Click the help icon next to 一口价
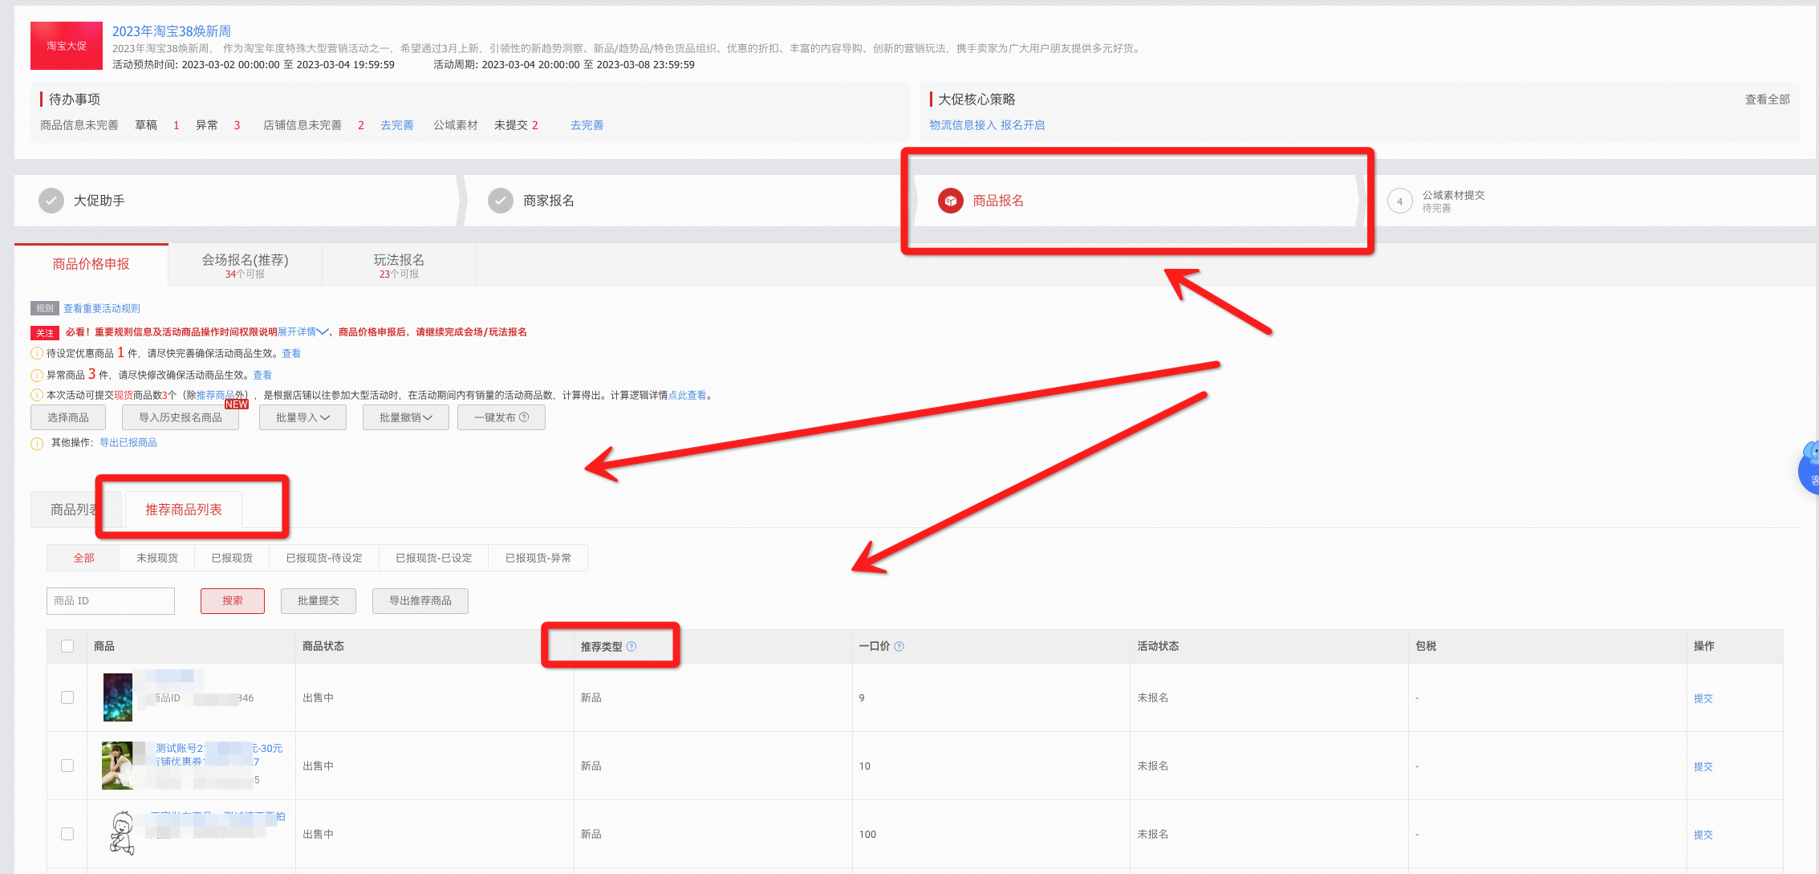 tap(899, 646)
